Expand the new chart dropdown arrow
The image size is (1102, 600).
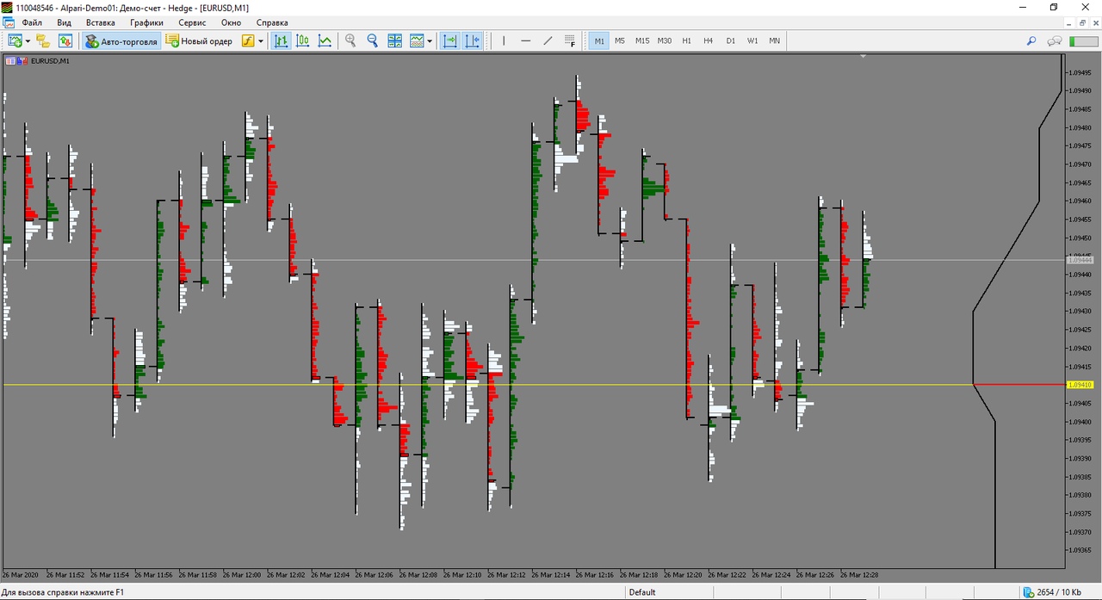(x=28, y=40)
